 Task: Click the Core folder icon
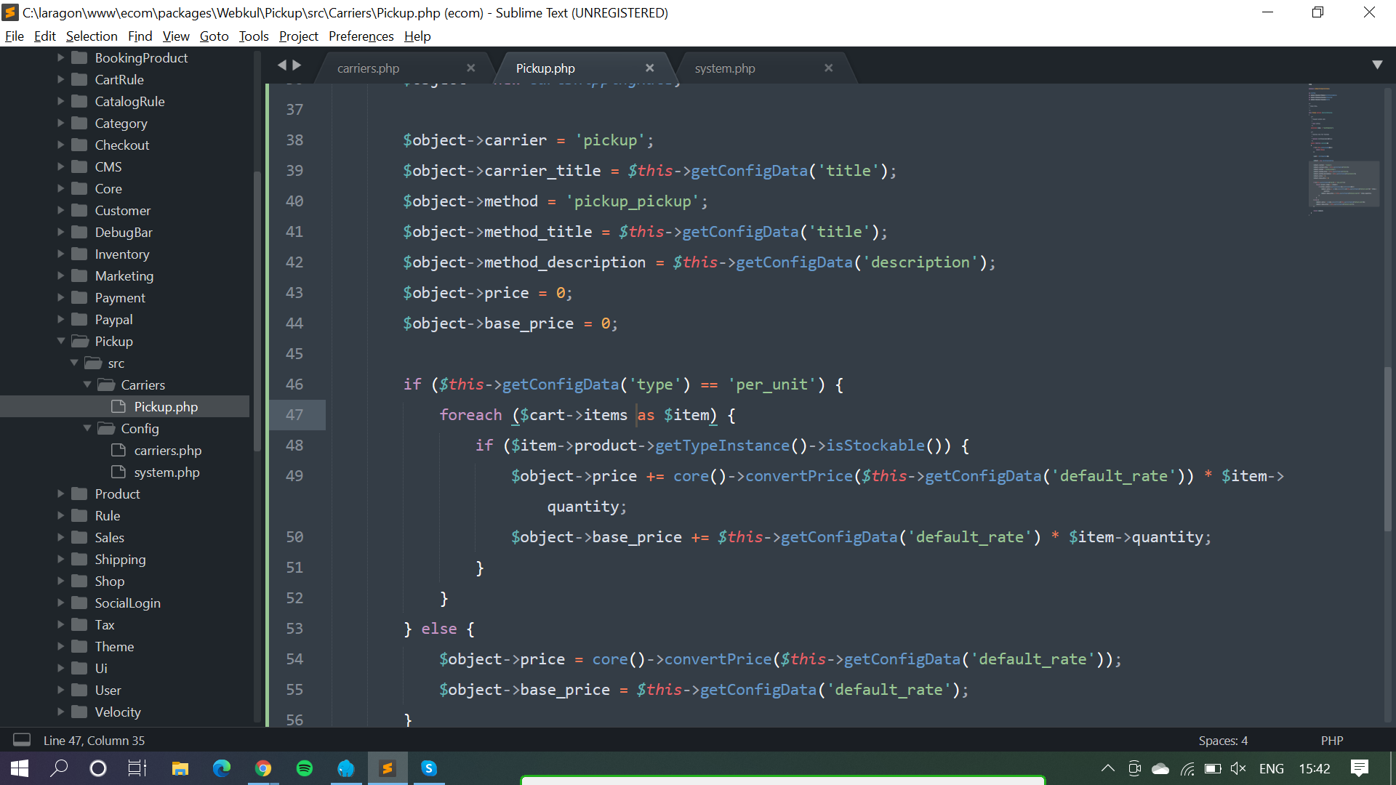point(80,188)
